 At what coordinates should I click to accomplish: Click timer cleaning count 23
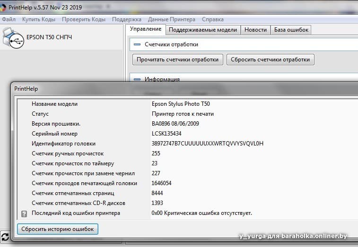point(155,163)
